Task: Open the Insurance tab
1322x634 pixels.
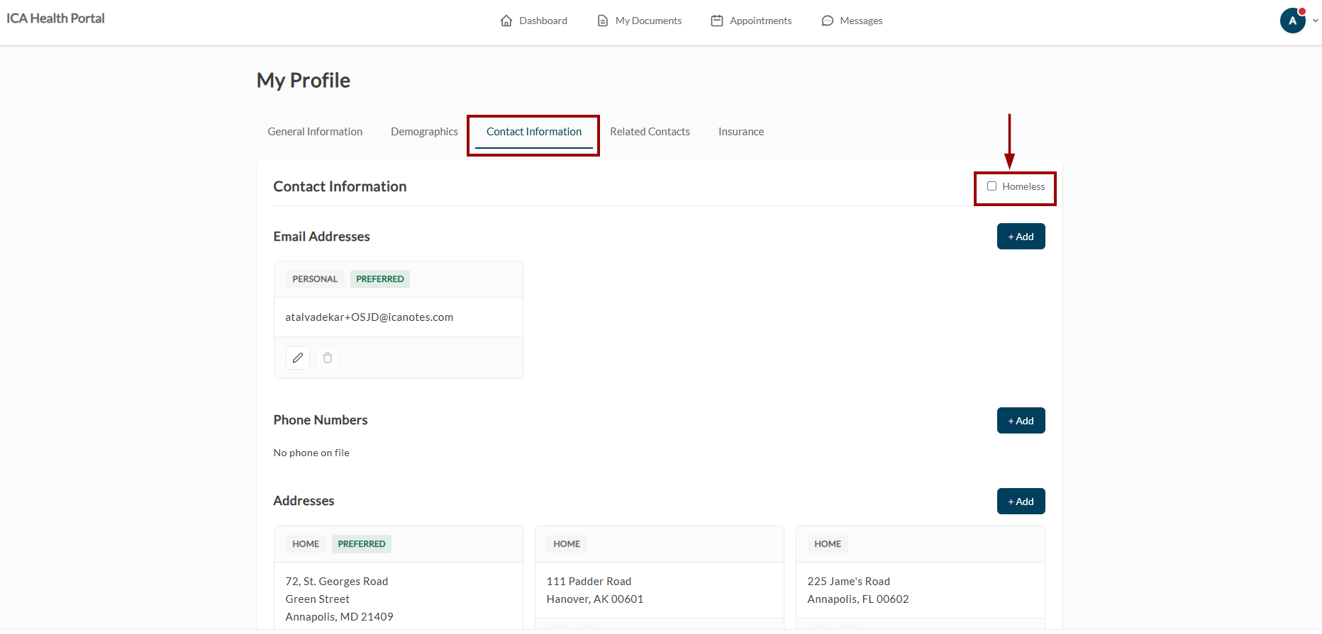Action: tap(741, 132)
